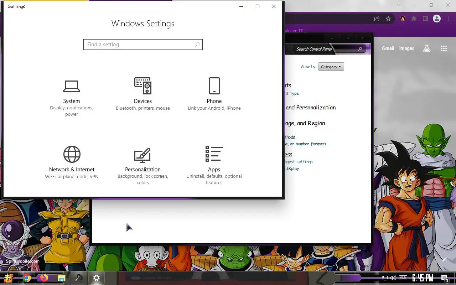Open the Personalization settings category
The image size is (456, 285).
point(143,166)
